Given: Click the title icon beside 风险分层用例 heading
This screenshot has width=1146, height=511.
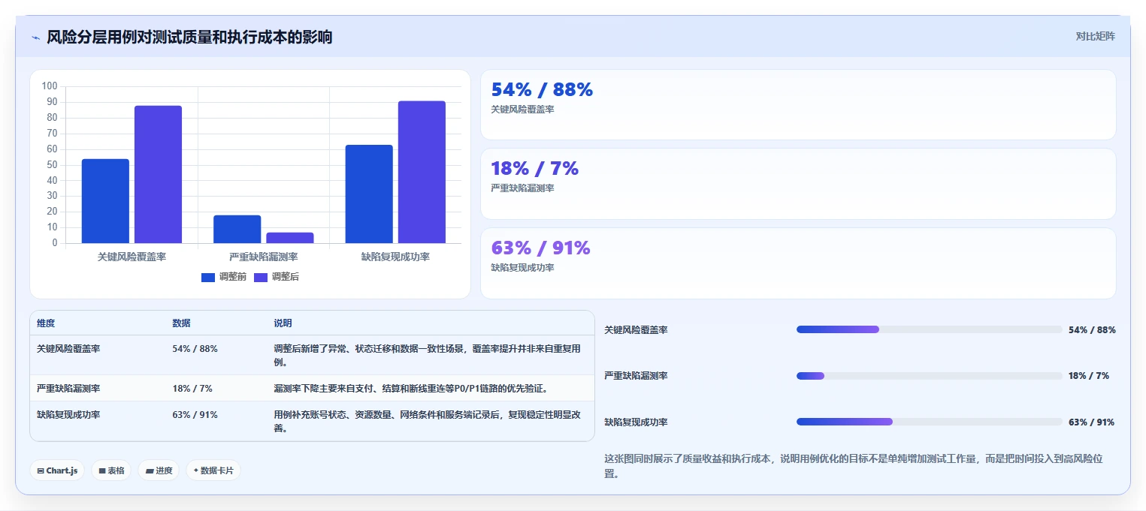Looking at the screenshot, I should click(x=35, y=38).
